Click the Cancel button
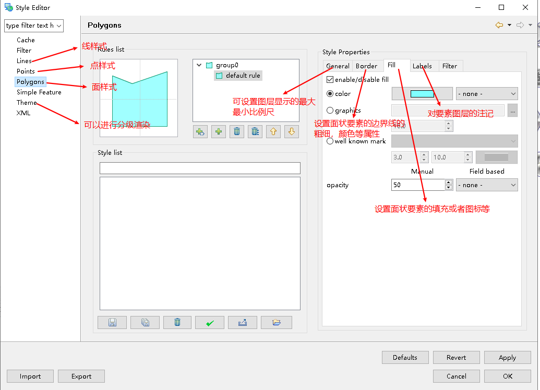Viewport: 540px width, 390px height. coord(457,376)
